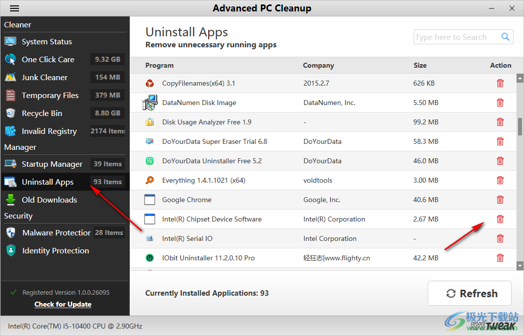The height and width of the screenshot is (336, 524).
Task: Open System Status section
Action: [47, 42]
